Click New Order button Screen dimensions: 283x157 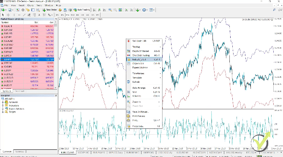pos(50,10)
